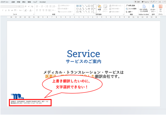Select the right brace shape
Image resolution: width=166 pixels, height=115 pixels.
pos(92,12)
